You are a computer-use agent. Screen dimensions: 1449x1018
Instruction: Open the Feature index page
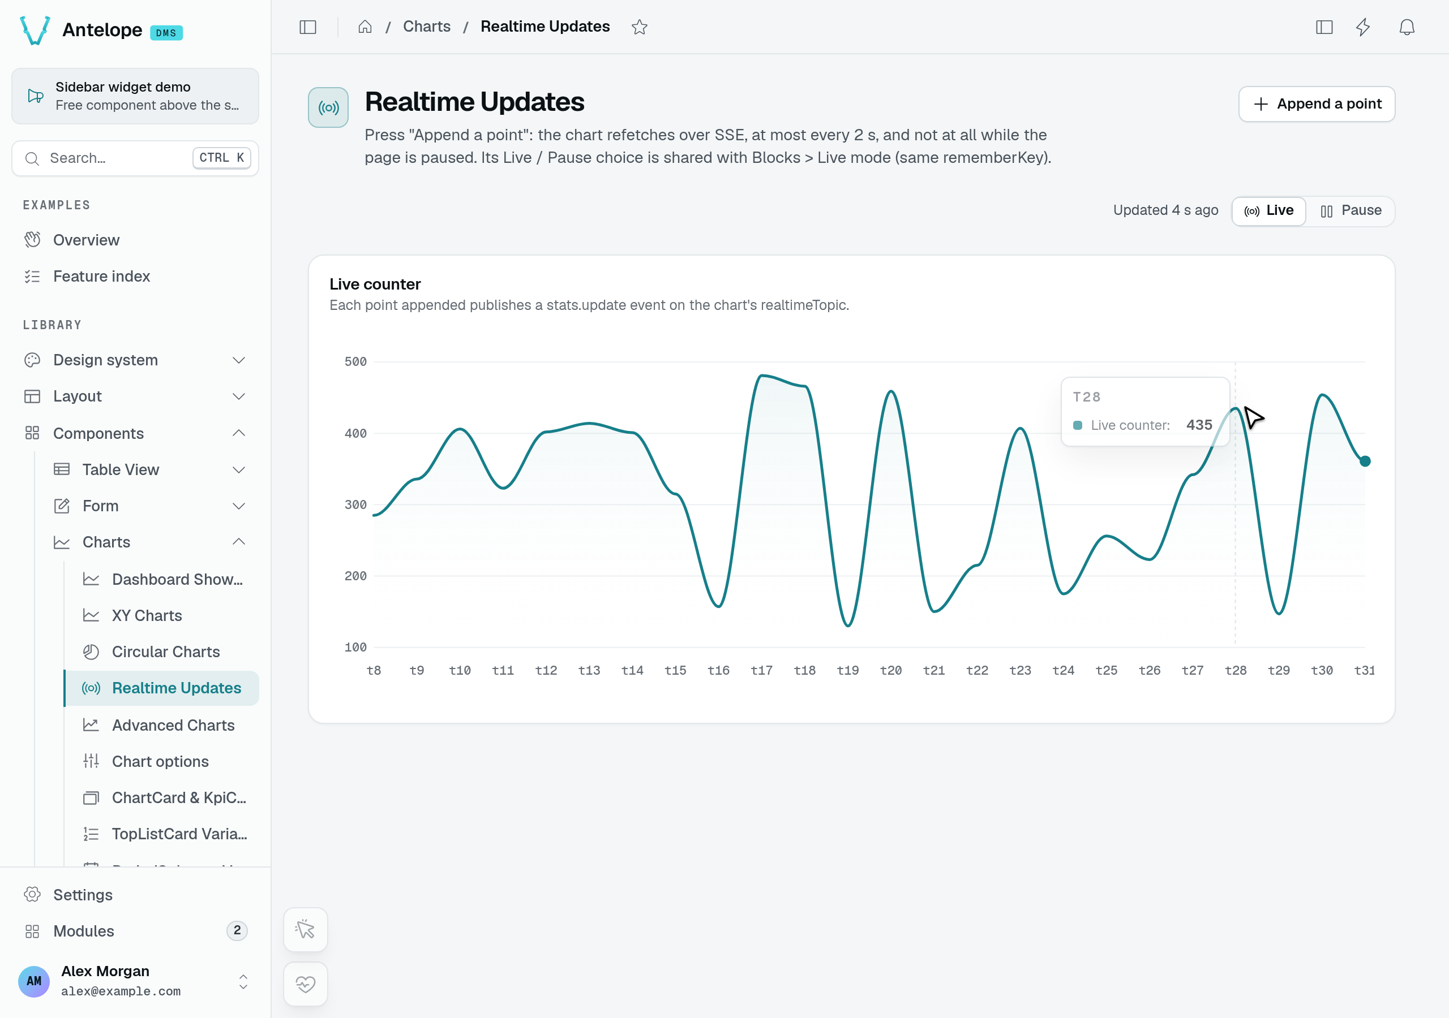point(135,276)
